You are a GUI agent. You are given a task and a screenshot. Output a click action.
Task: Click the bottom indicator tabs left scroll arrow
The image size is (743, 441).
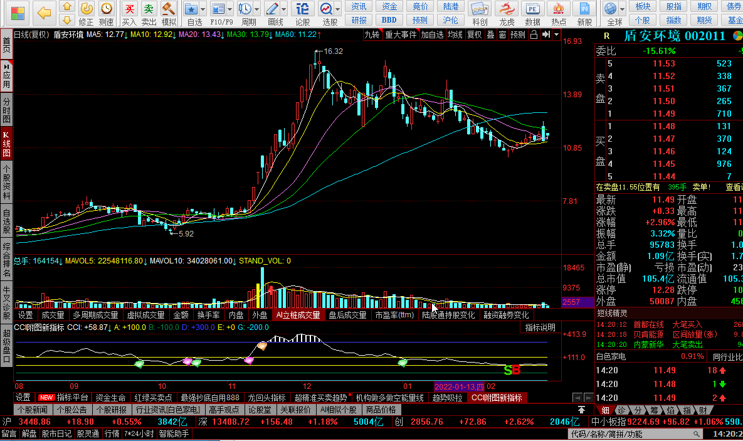pos(577,398)
